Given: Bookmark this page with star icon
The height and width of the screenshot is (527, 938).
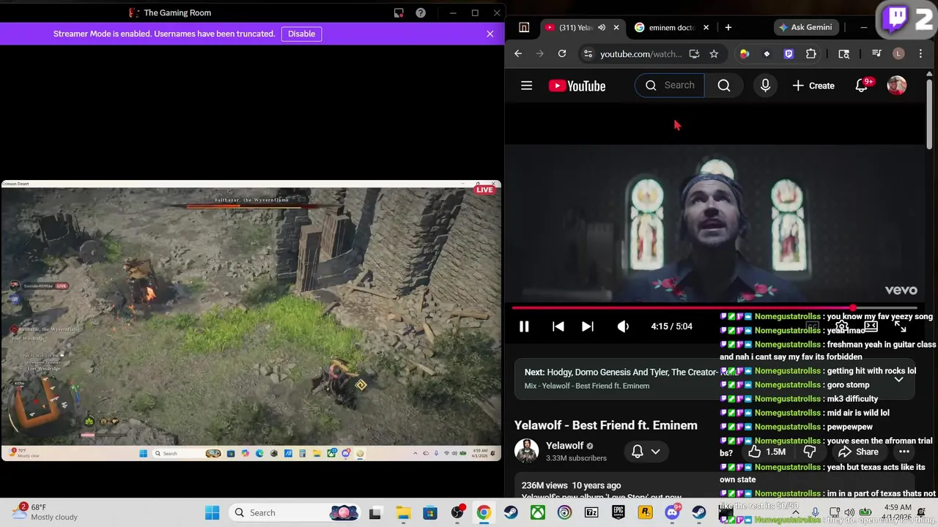Looking at the screenshot, I should pyautogui.click(x=714, y=53).
